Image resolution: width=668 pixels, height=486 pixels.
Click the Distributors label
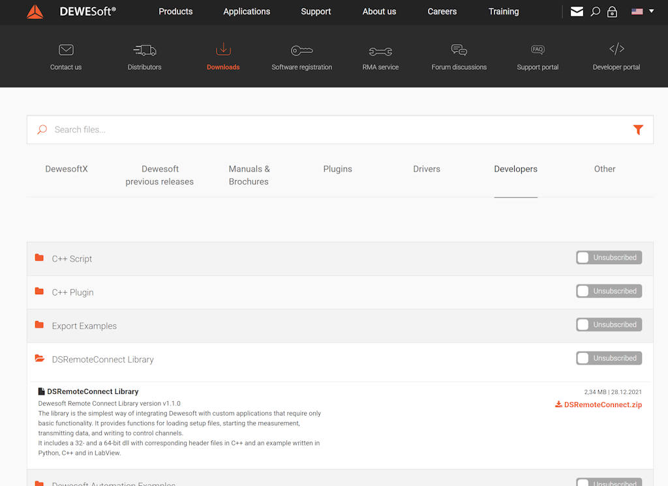coord(144,67)
